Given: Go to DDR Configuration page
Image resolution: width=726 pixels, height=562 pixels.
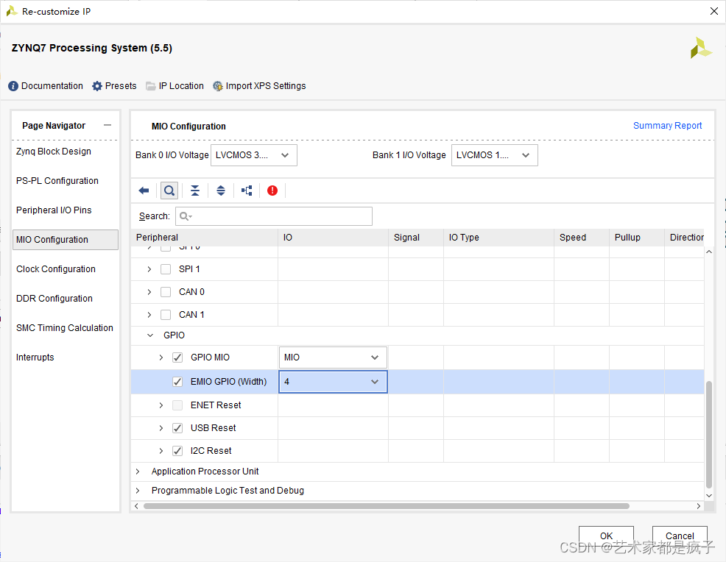Looking at the screenshot, I should [54, 299].
